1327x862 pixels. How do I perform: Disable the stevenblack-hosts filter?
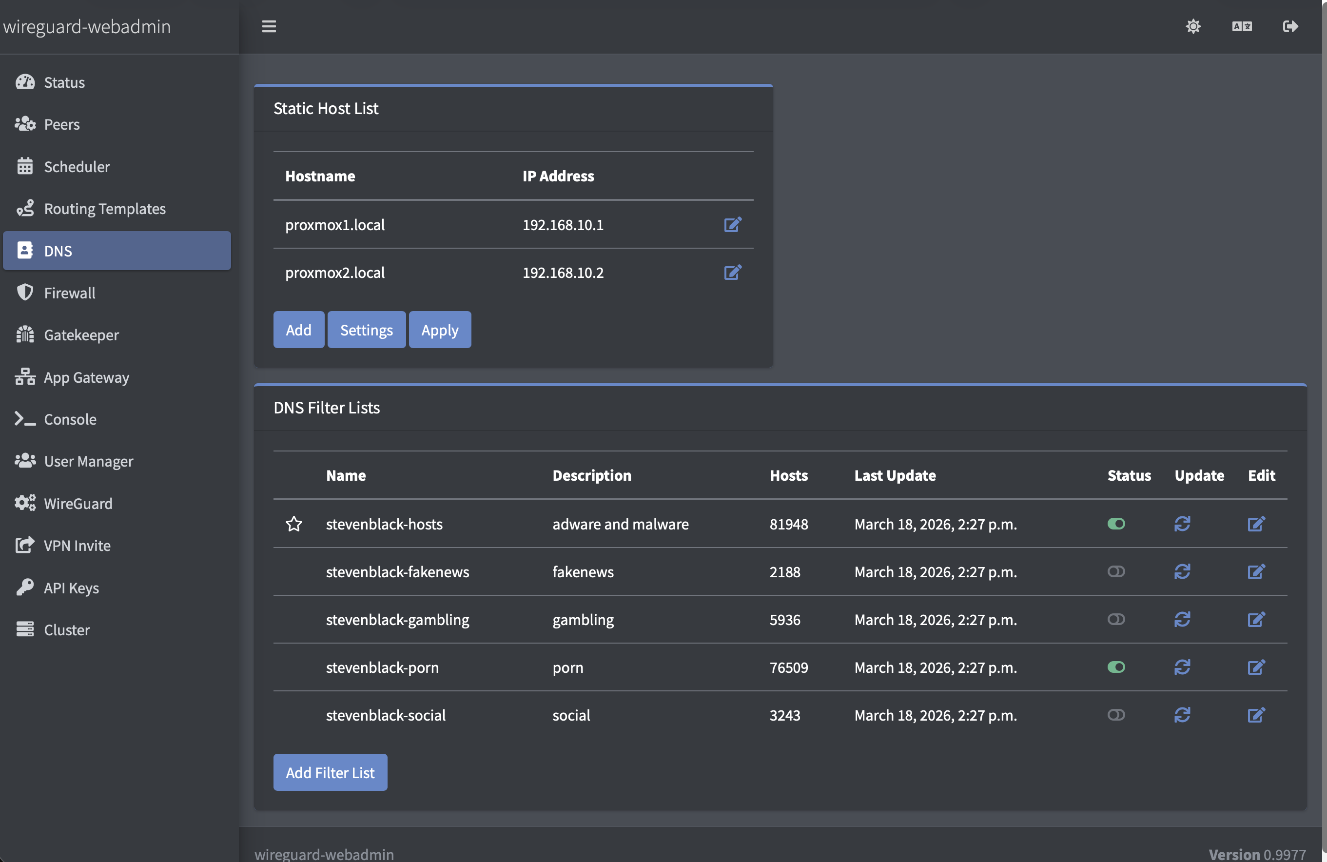click(x=1116, y=524)
